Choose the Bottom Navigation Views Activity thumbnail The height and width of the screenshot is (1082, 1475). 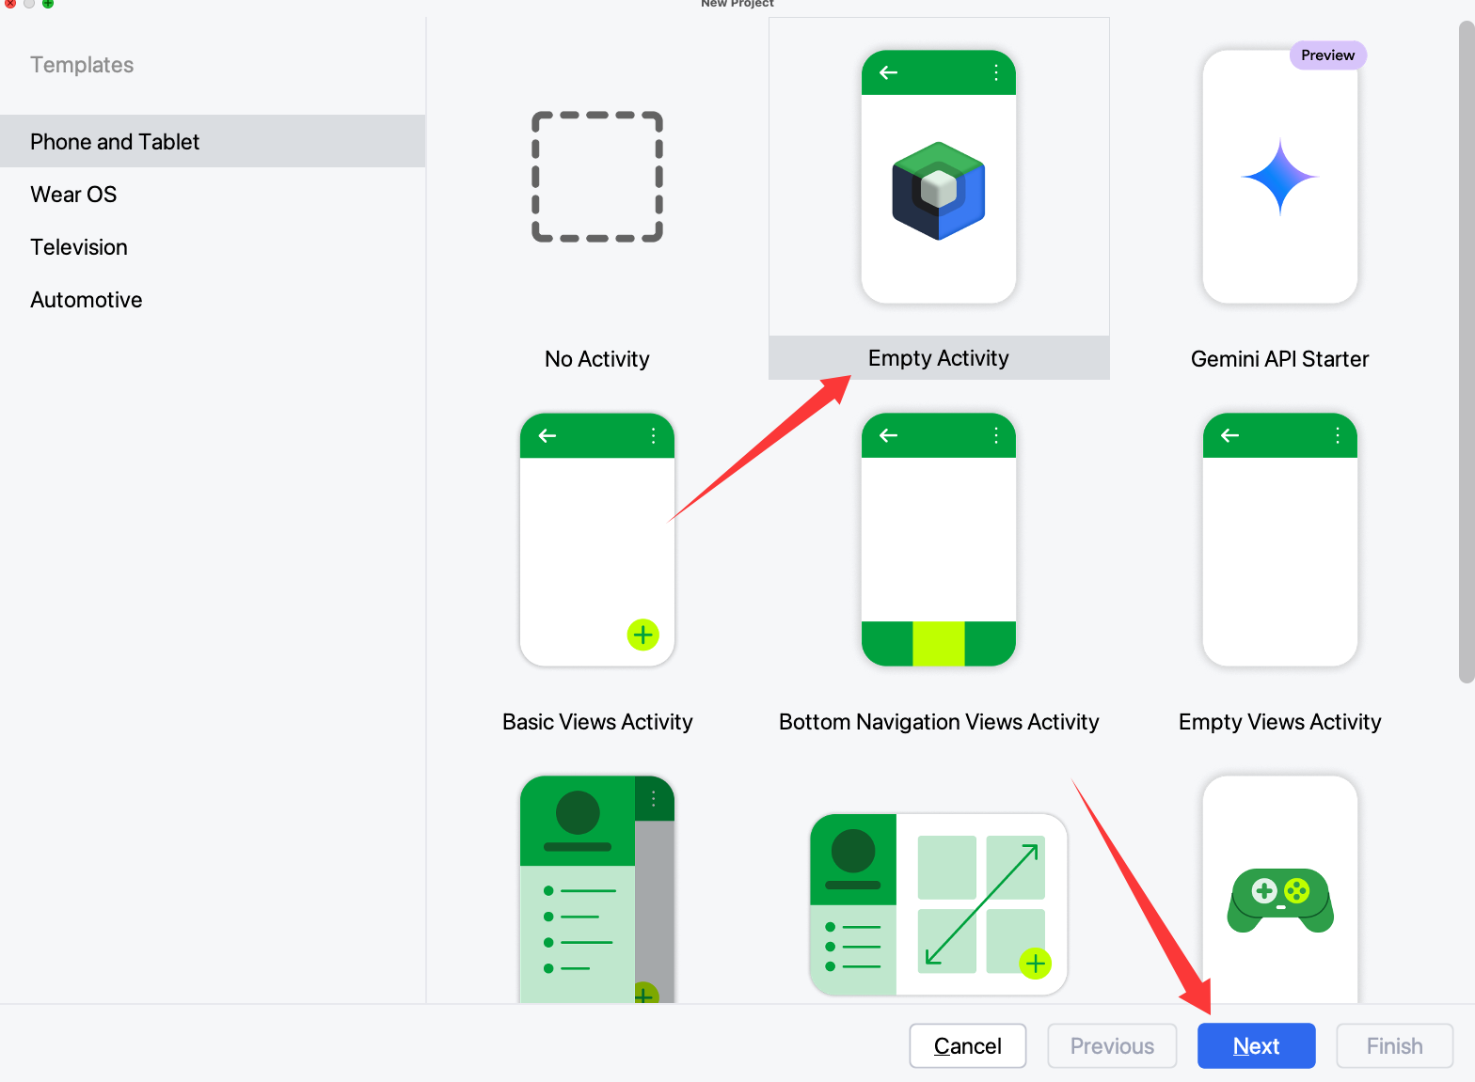pyautogui.click(x=938, y=540)
